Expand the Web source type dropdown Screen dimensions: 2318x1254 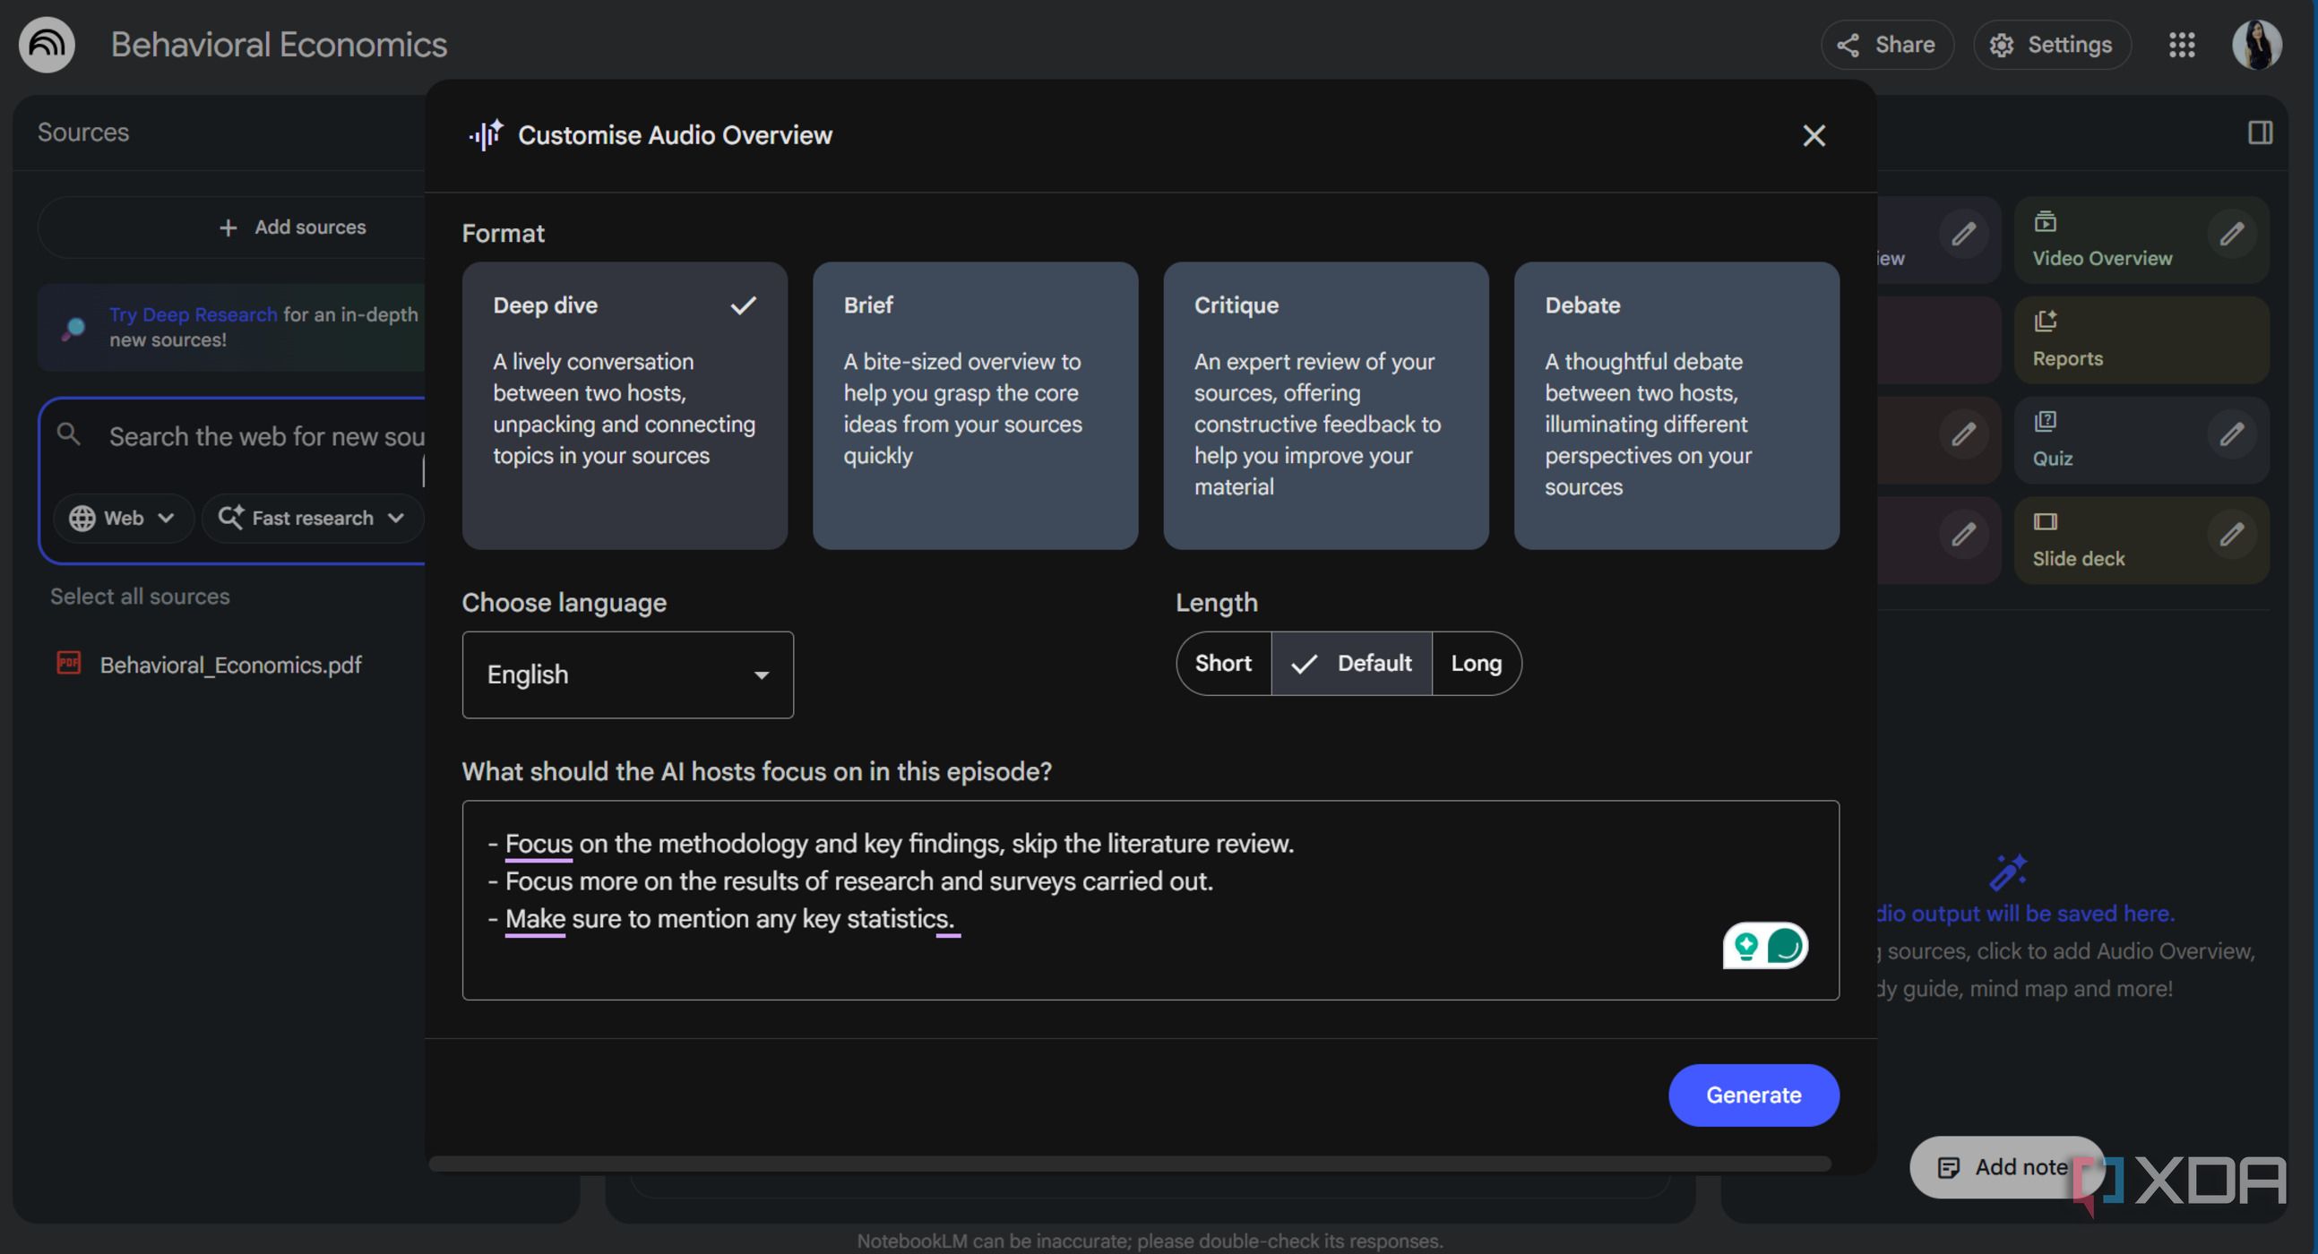point(123,518)
